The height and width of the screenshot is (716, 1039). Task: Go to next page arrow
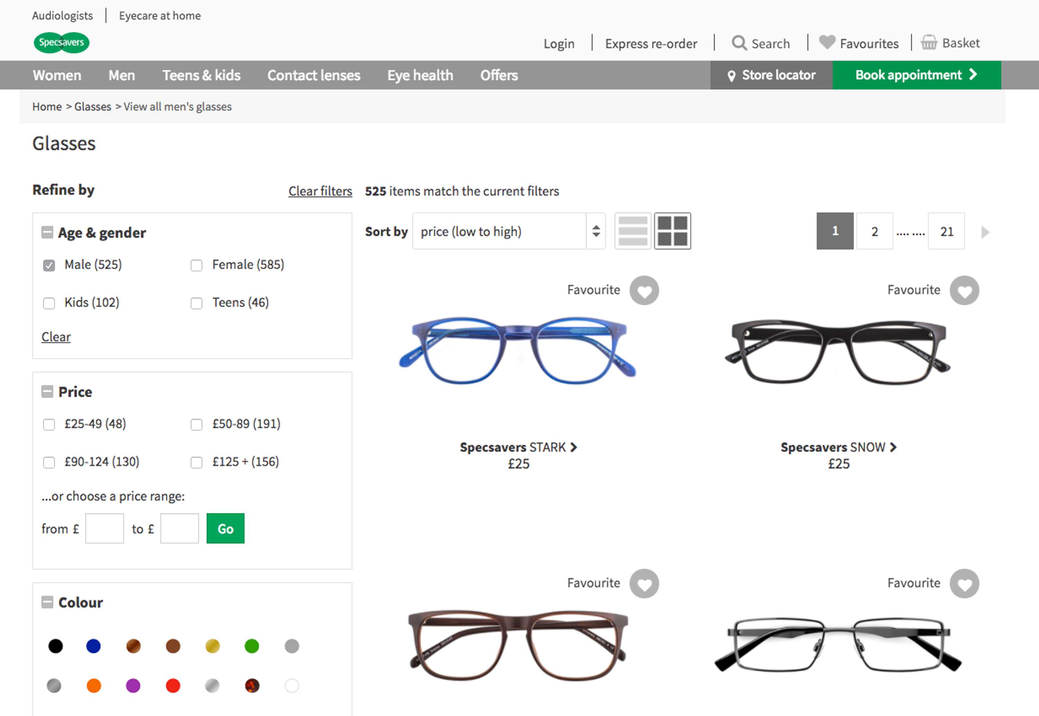986,232
